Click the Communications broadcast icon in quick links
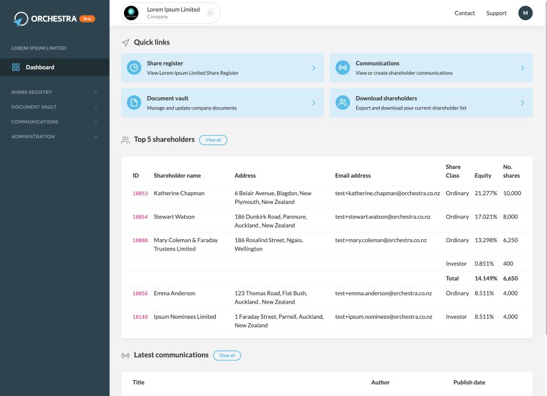 click(343, 68)
